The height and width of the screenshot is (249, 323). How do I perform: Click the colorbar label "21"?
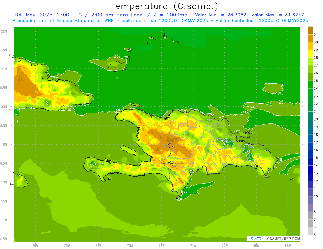[316, 111]
